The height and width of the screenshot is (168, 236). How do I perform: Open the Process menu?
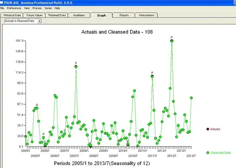[37, 8]
